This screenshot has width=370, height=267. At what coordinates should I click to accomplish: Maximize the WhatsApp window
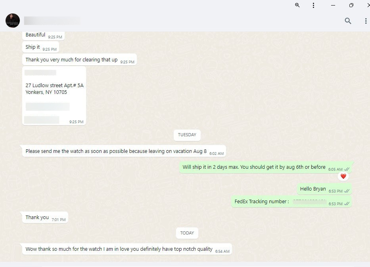tap(351, 5)
